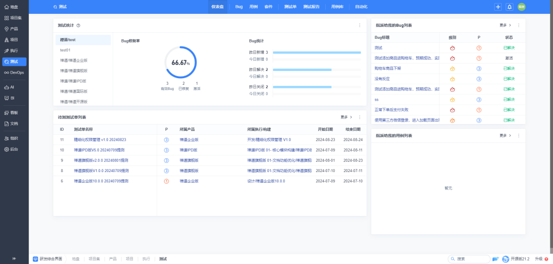This screenshot has height=264, width=553.
Task: Collapse the left sidebar using the bottom arrow
Action: [14, 258]
